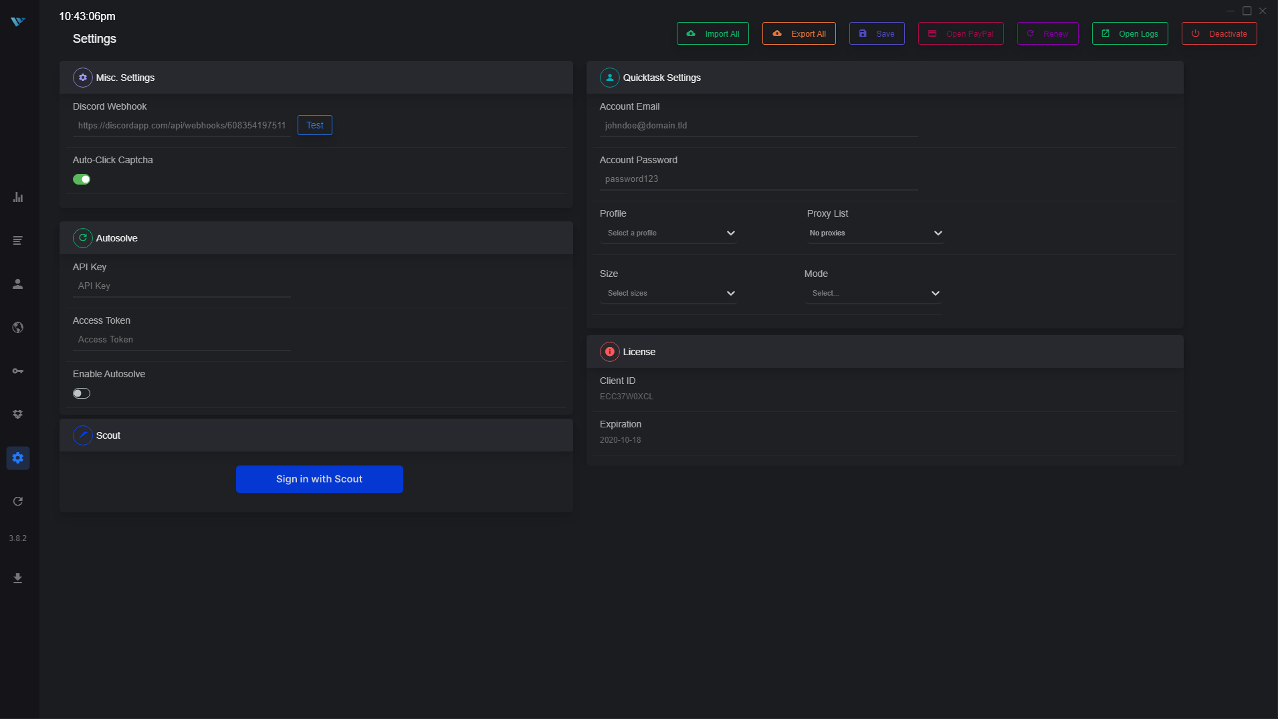1278x719 pixels.
Task: Open the proxies globe sidebar icon
Action: [x=18, y=328]
